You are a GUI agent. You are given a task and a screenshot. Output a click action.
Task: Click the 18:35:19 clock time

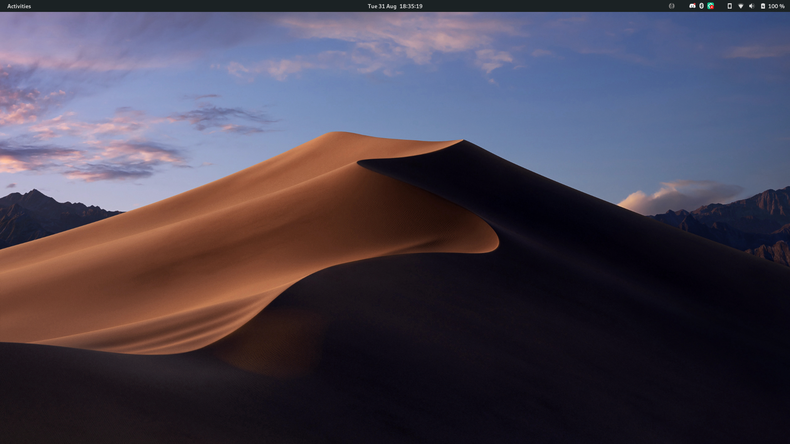(x=411, y=6)
